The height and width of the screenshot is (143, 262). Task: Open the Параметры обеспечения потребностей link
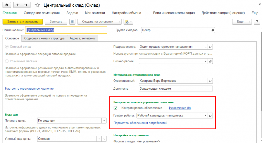140,123
